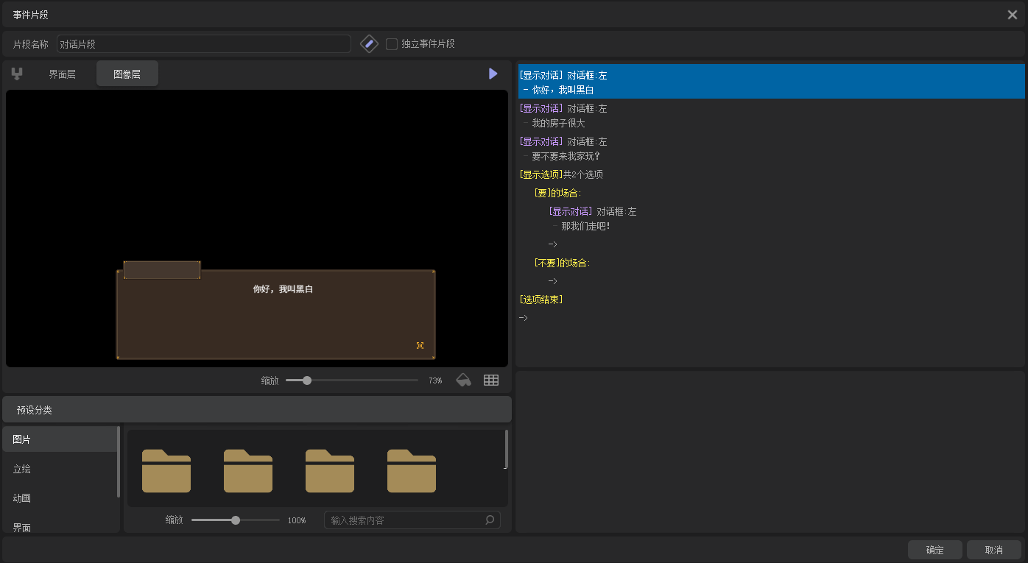1028x563 pixels.
Task: Toggle the grid view icon
Action: coord(491,380)
